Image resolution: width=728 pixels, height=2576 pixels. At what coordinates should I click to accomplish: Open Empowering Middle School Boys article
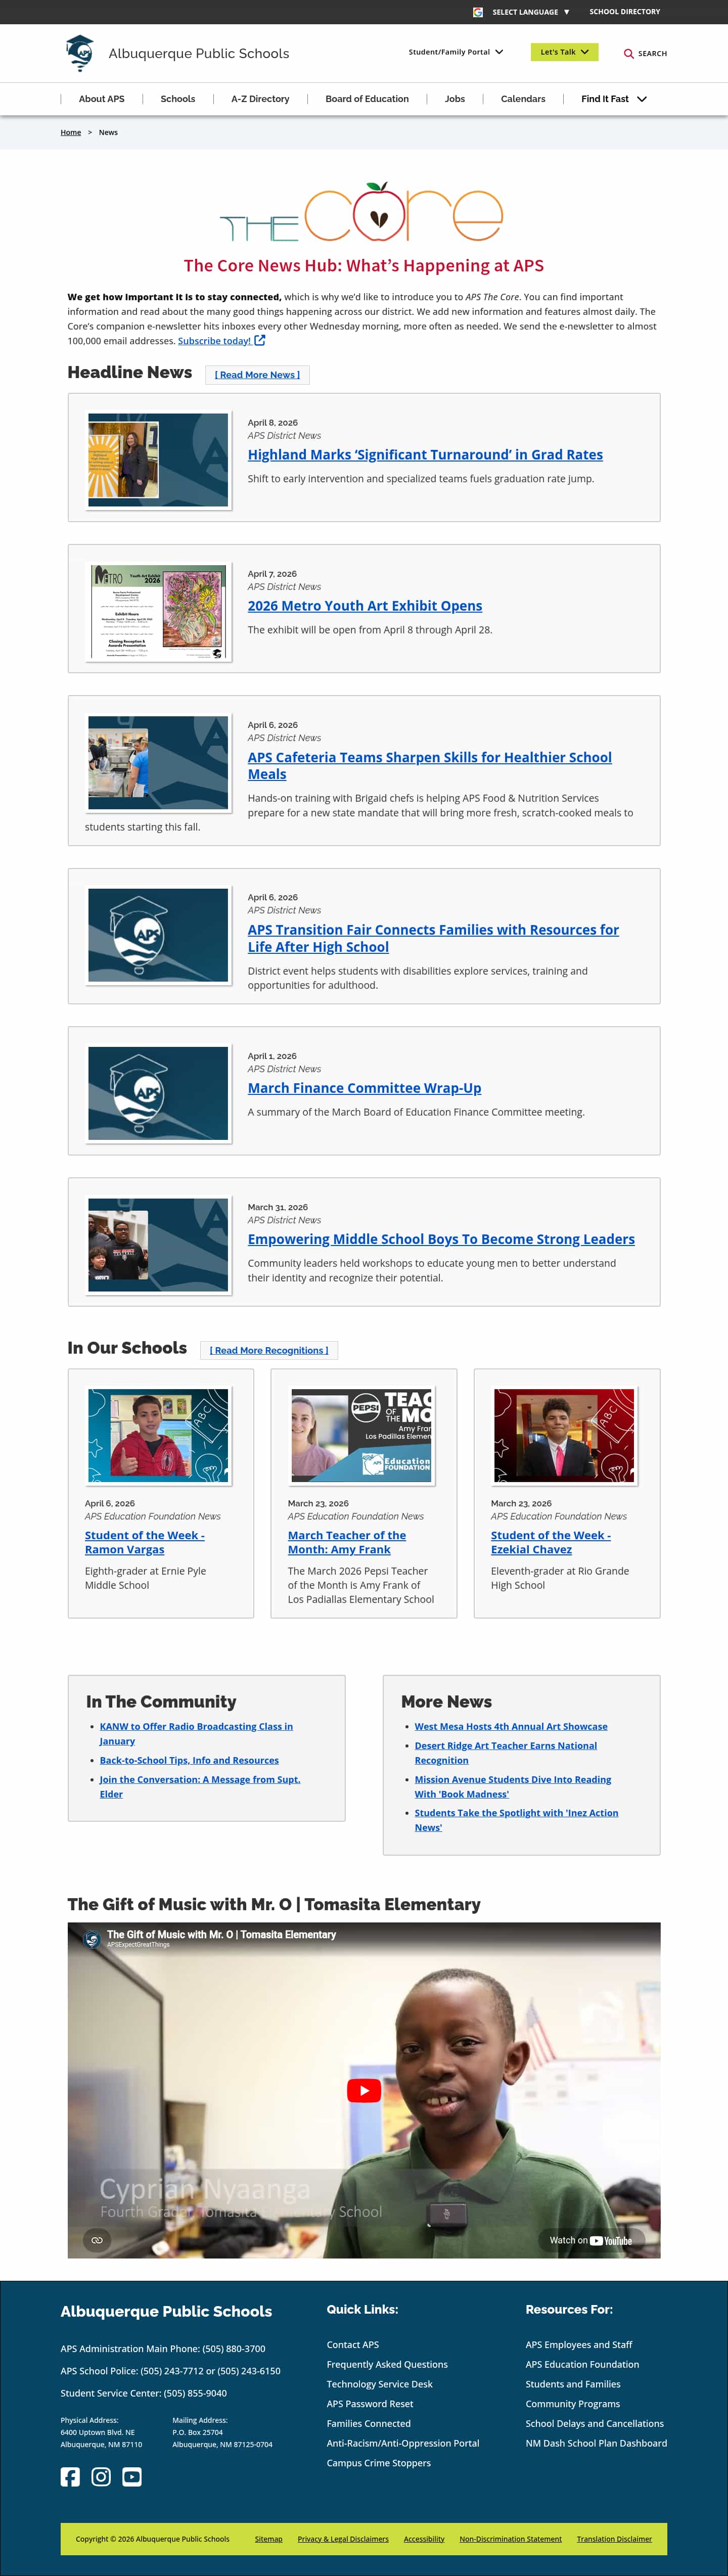click(x=441, y=1239)
